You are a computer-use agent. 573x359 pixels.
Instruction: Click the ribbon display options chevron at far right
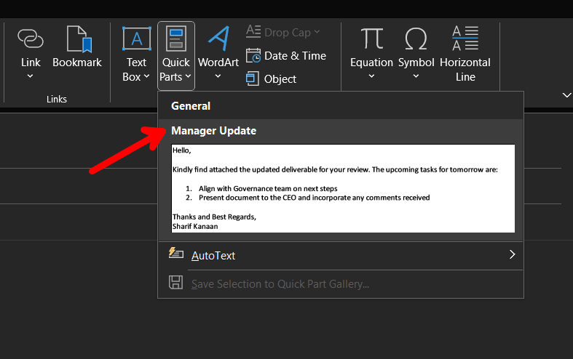pyautogui.click(x=566, y=95)
